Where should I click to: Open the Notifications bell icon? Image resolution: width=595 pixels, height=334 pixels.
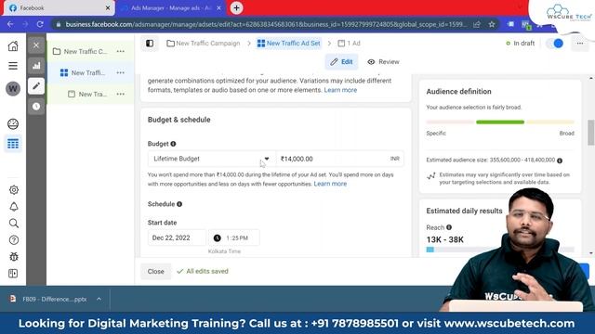tap(14, 206)
